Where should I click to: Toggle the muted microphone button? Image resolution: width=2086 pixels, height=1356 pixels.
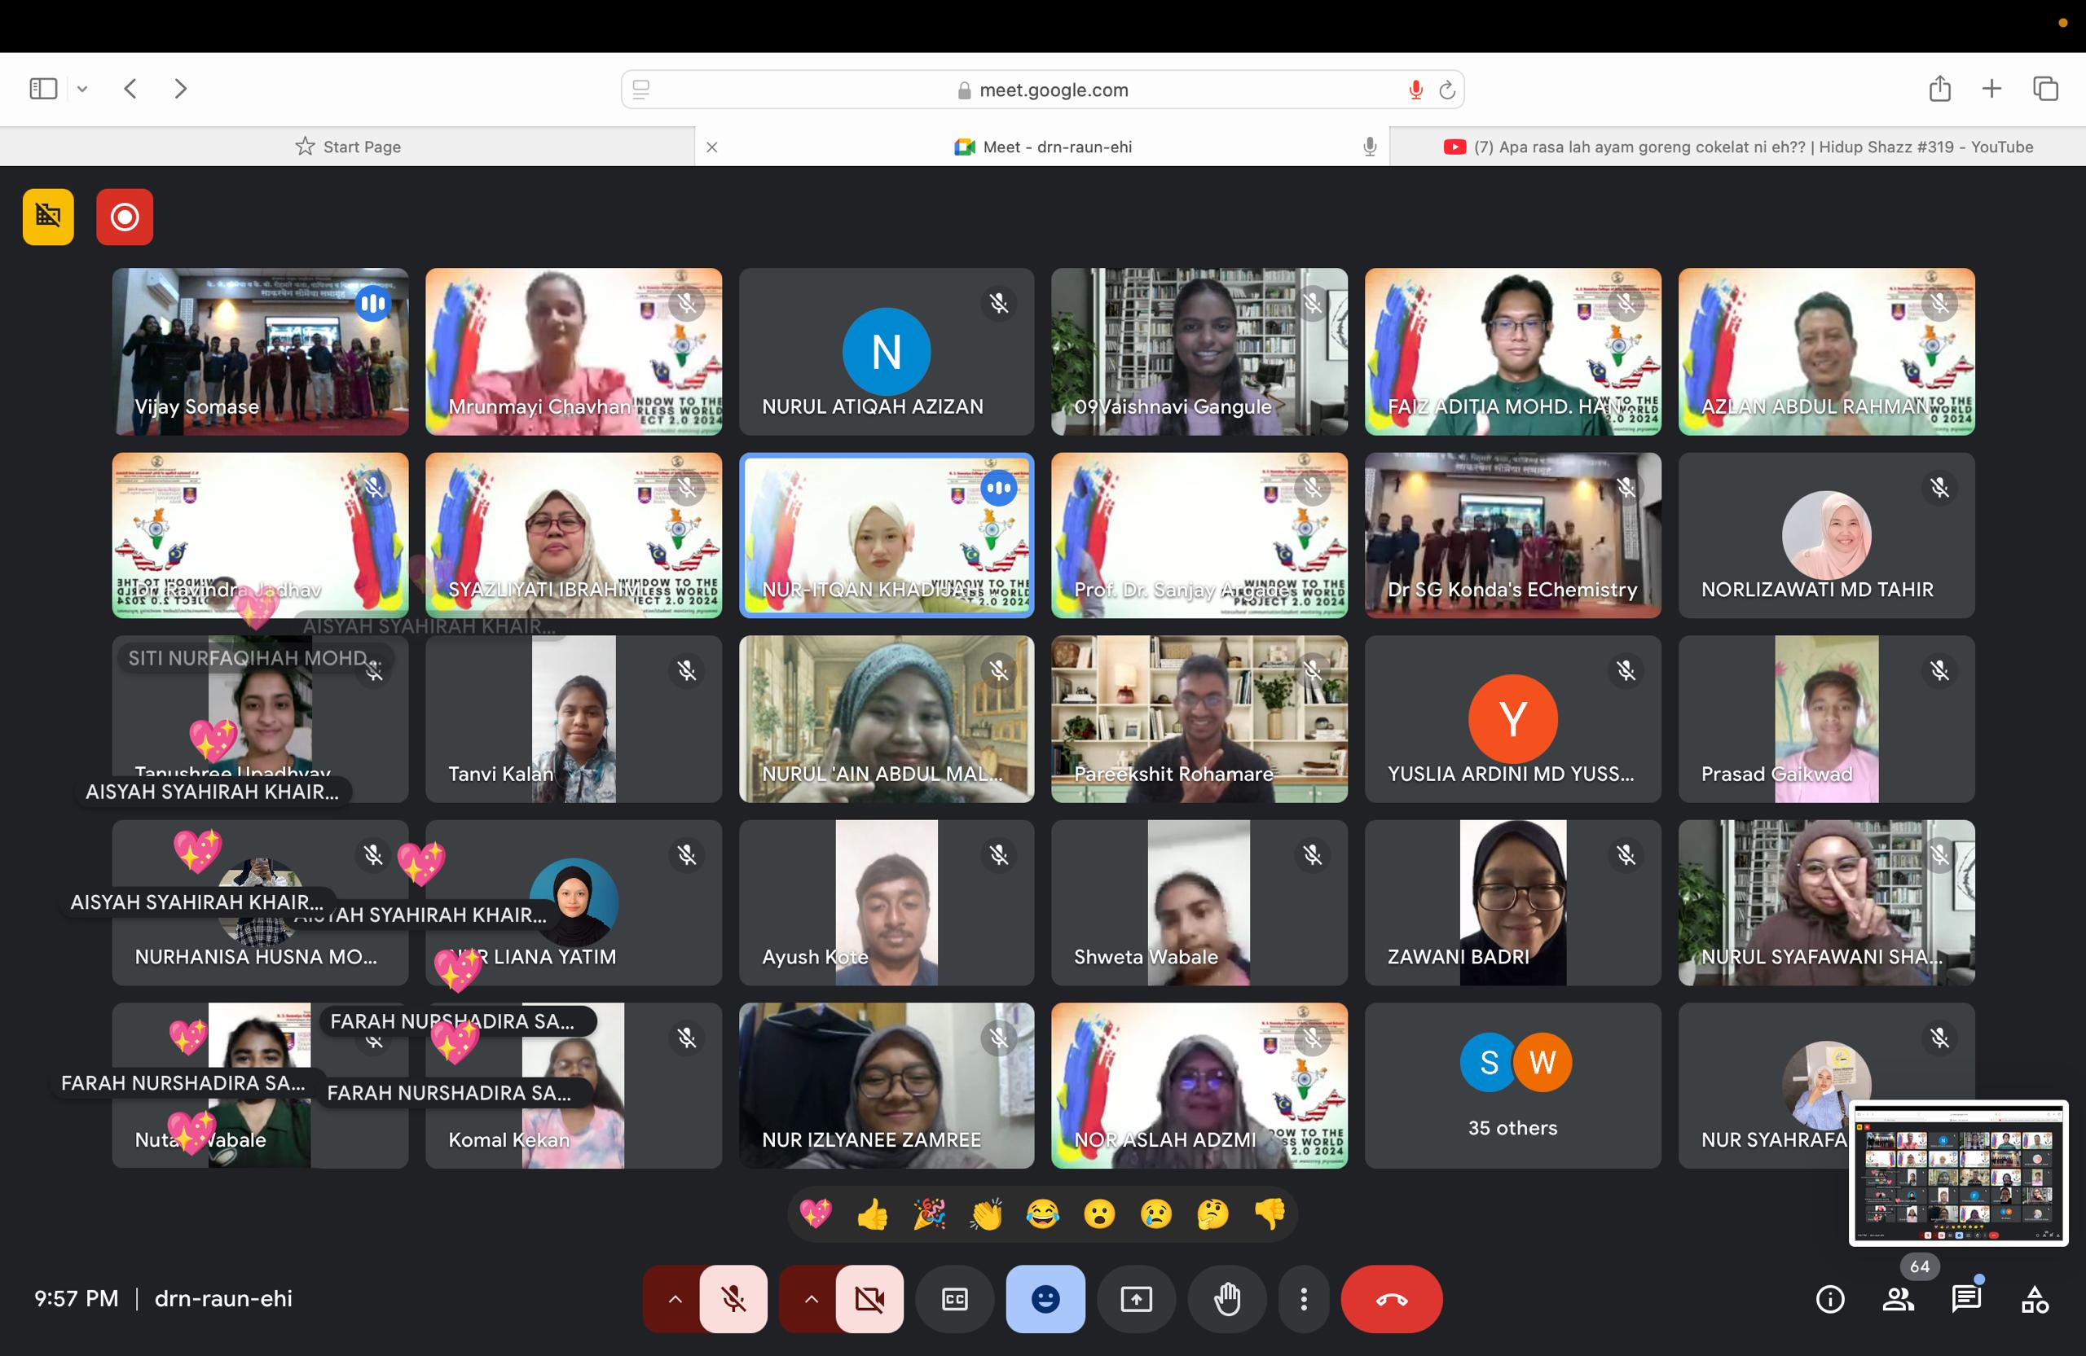[733, 1299]
